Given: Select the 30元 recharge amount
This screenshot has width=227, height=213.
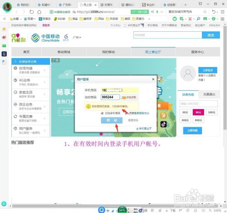Looking at the screenshot, I should (x=185, y=112).
